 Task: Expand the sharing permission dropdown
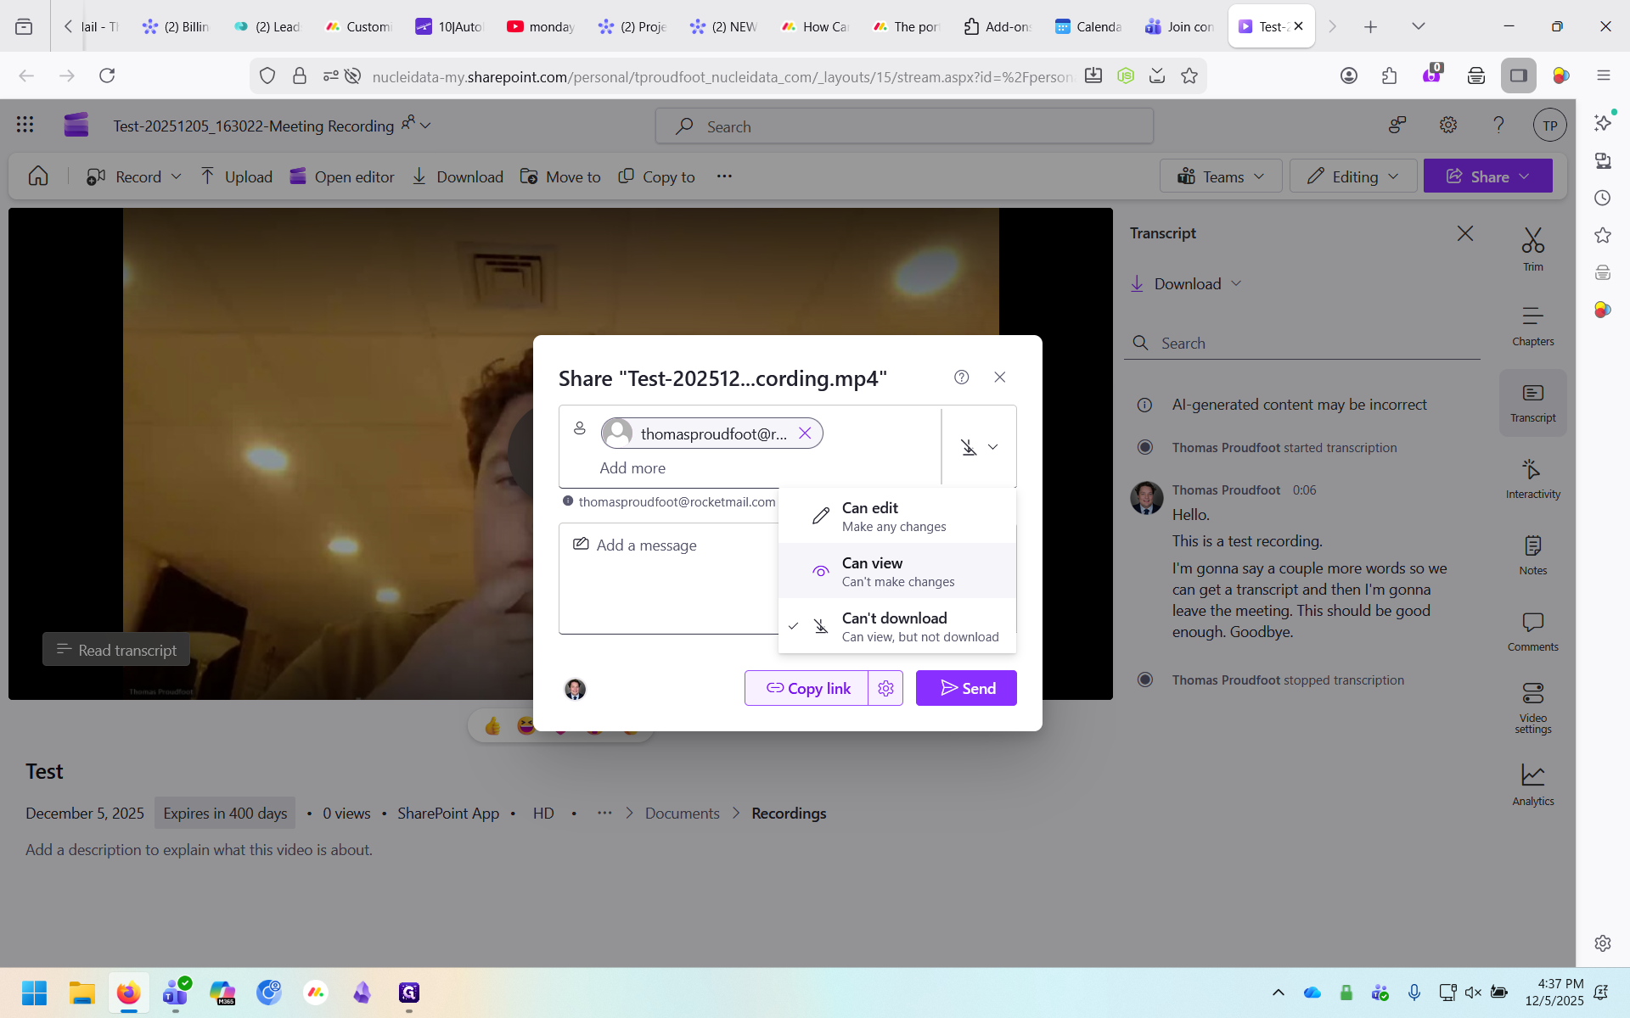[x=979, y=447]
